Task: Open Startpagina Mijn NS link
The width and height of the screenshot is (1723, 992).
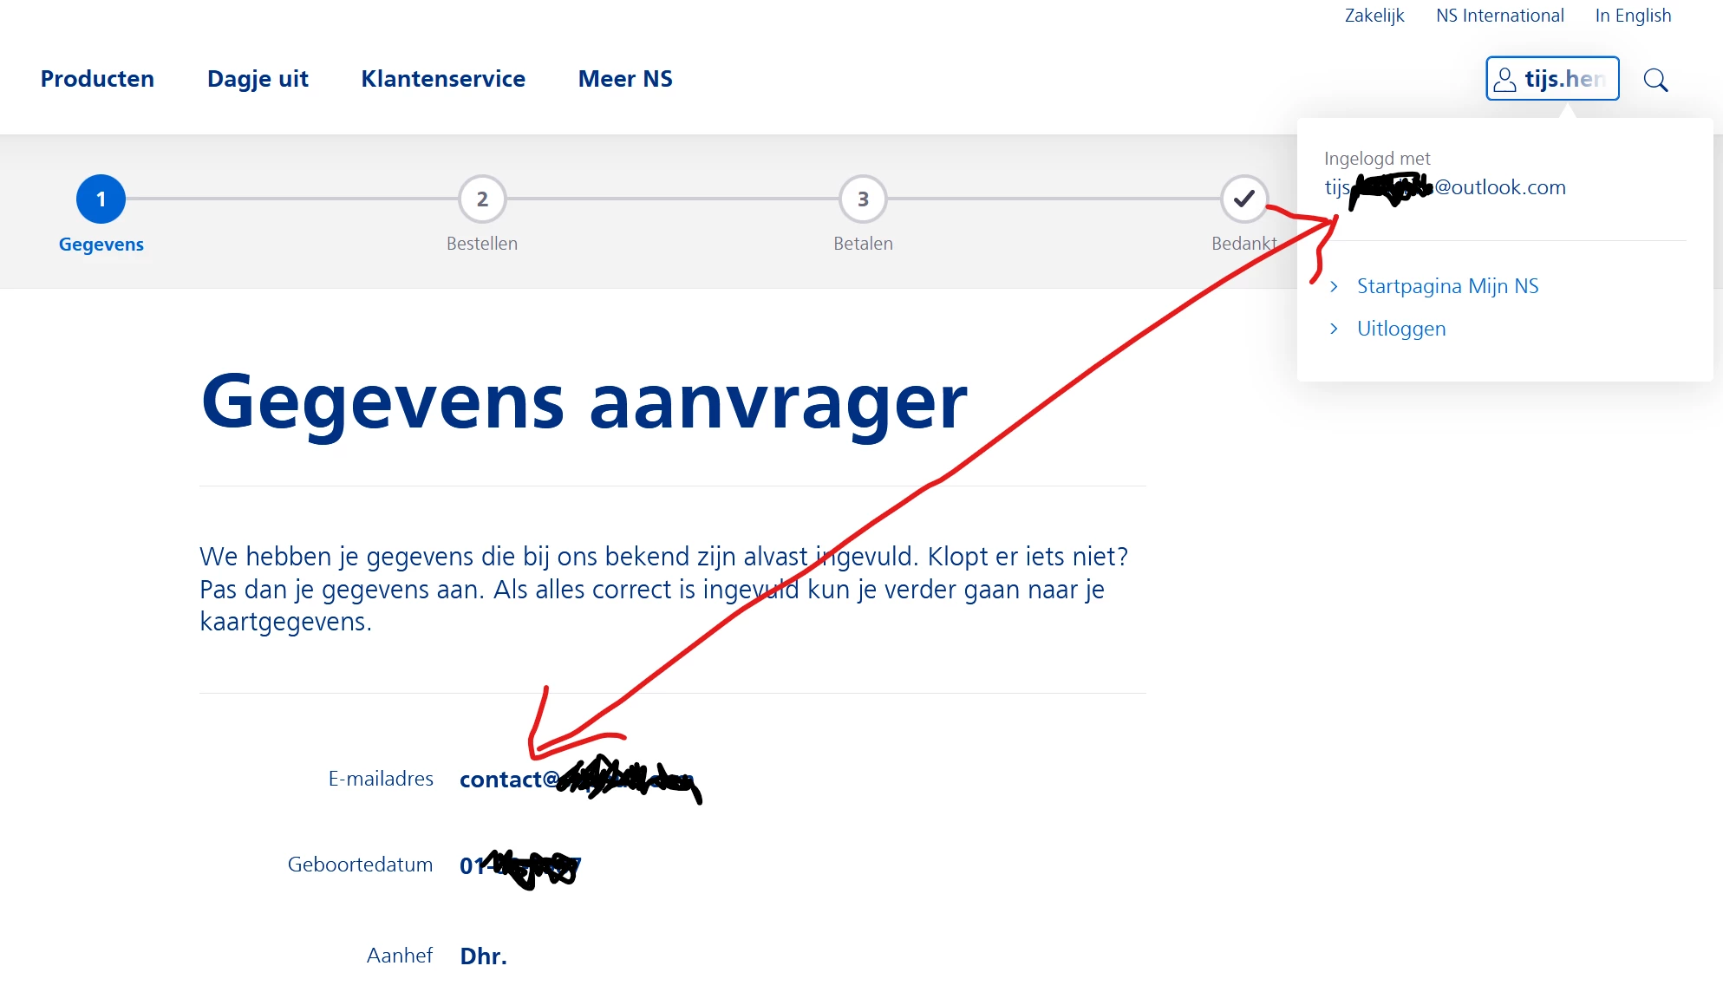Action: [x=1447, y=286]
